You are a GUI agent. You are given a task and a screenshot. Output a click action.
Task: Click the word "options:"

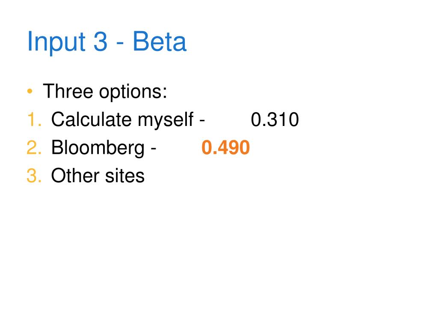point(133,92)
